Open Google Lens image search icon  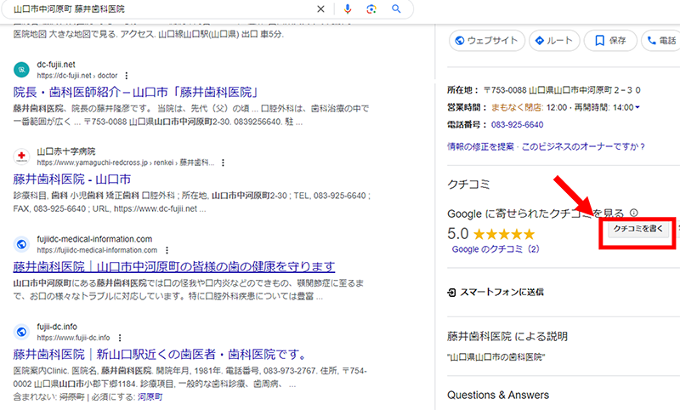point(371,9)
